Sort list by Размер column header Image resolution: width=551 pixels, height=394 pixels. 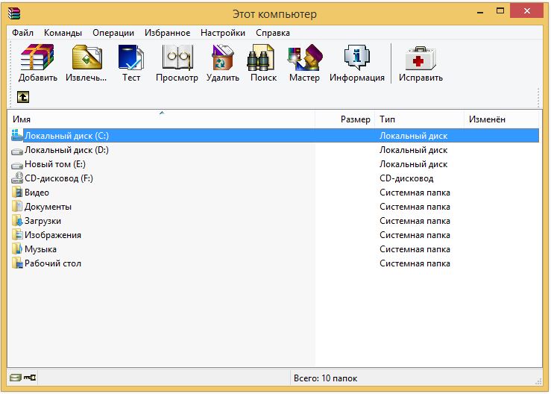point(344,119)
